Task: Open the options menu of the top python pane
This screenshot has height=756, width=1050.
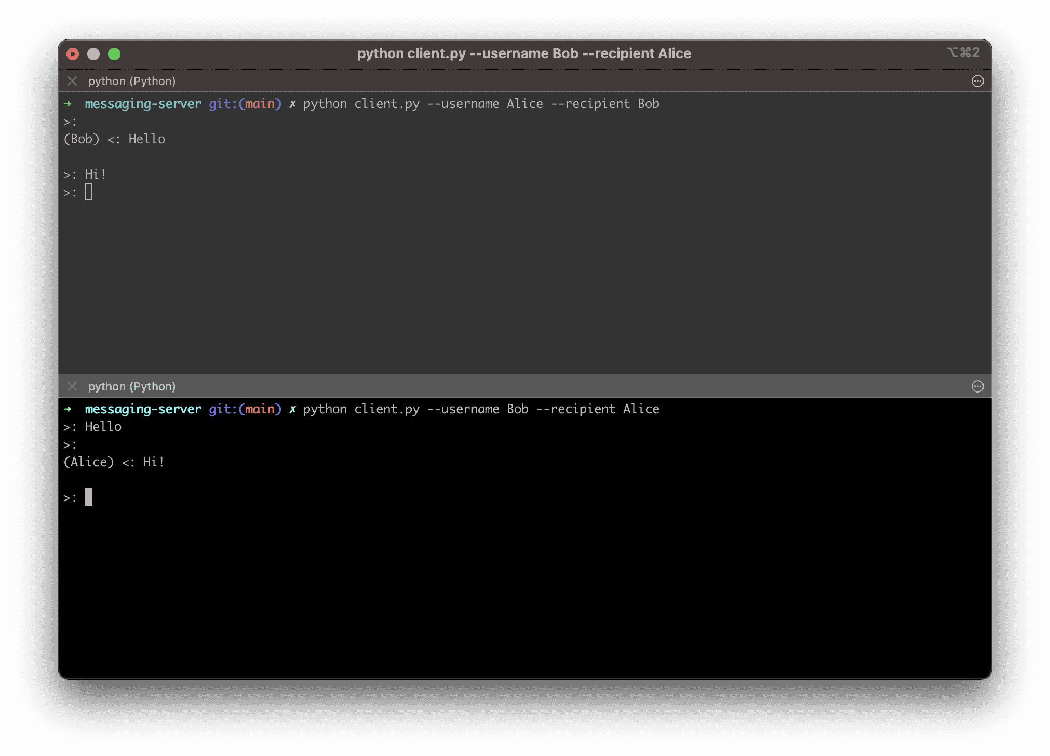Action: point(978,81)
